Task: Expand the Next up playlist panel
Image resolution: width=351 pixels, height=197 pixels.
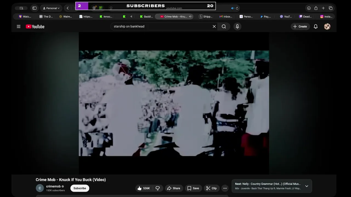Action: pyautogui.click(x=307, y=186)
